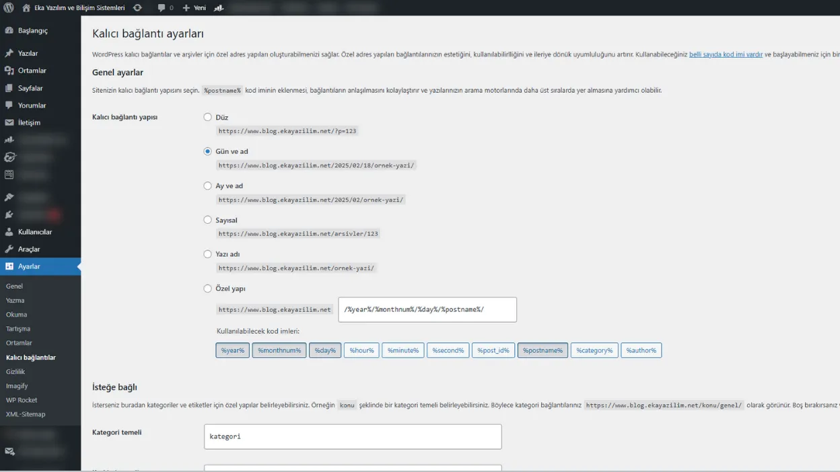Screen dimensions: 840x472
Task: Select the Ay ve ad radio option
Action: [207, 186]
